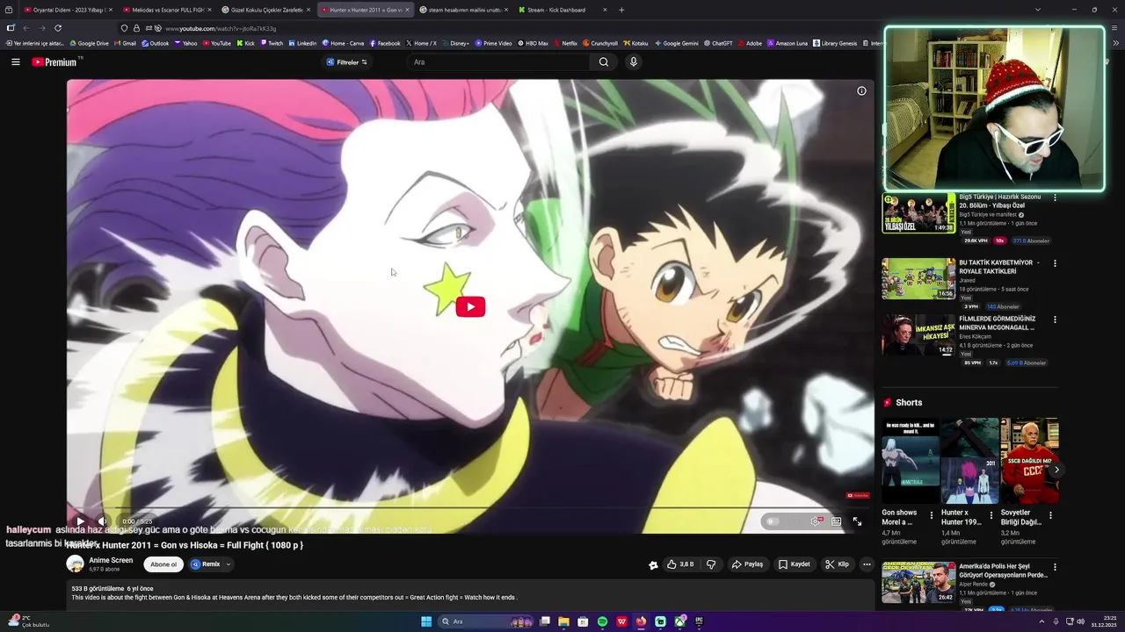The width and height of the screenshot is (1125, 632).
Task: Click the search magnifier button
Action: click(x=604, y=61)
